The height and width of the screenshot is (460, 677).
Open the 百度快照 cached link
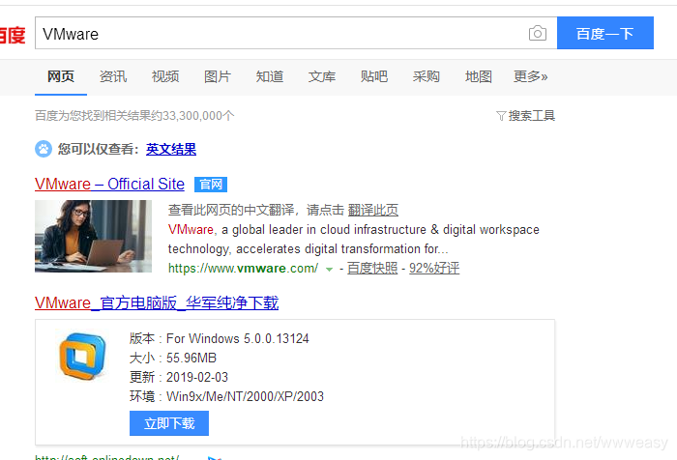click(x=372, y=268)
